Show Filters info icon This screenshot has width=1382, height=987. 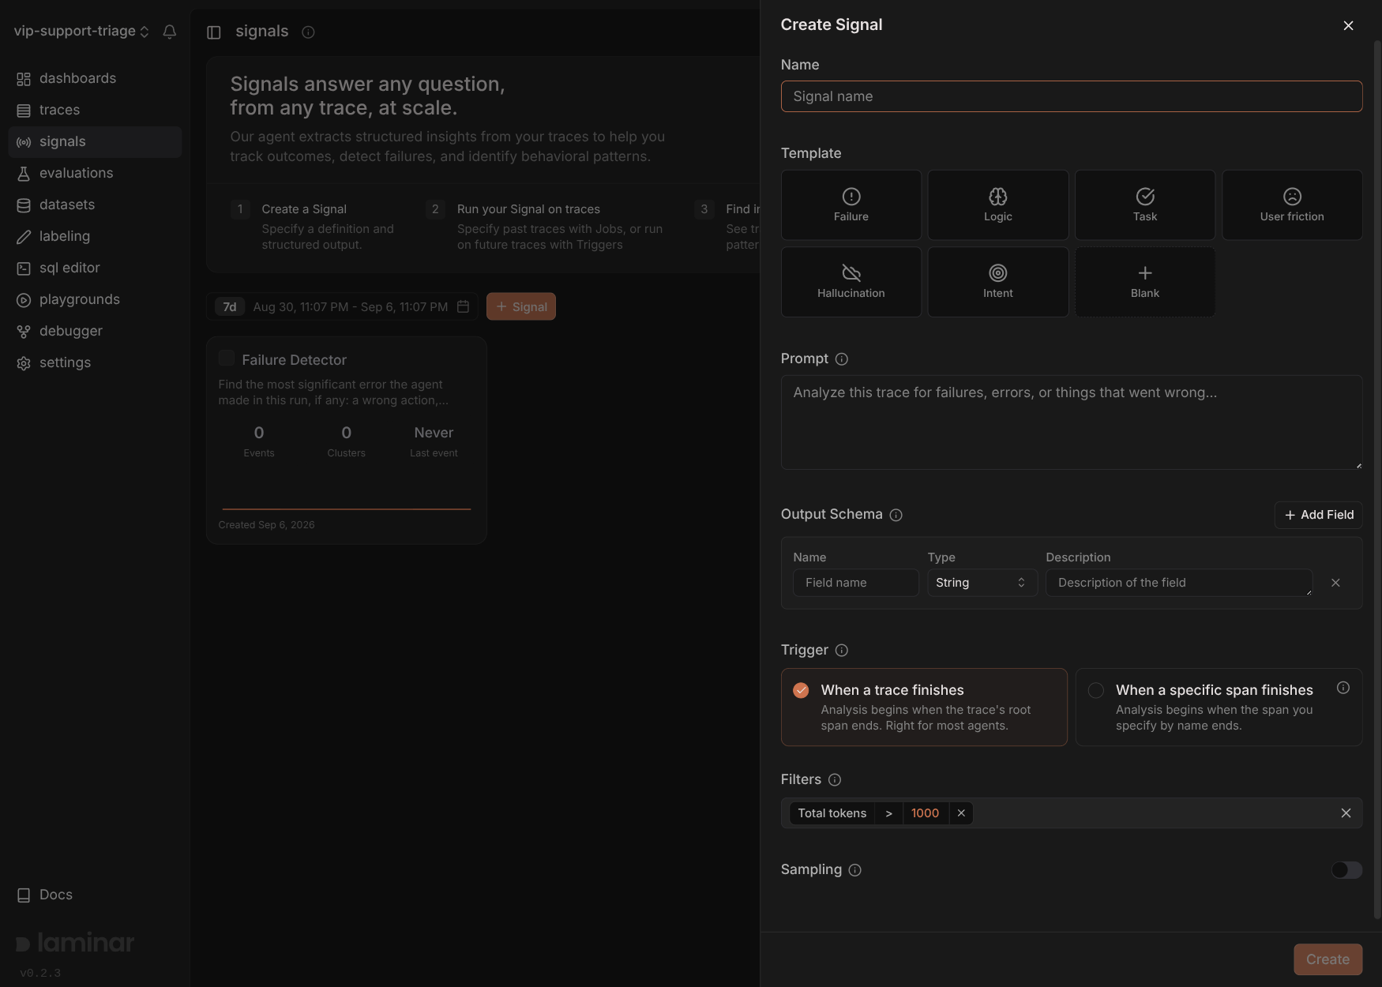835,780
